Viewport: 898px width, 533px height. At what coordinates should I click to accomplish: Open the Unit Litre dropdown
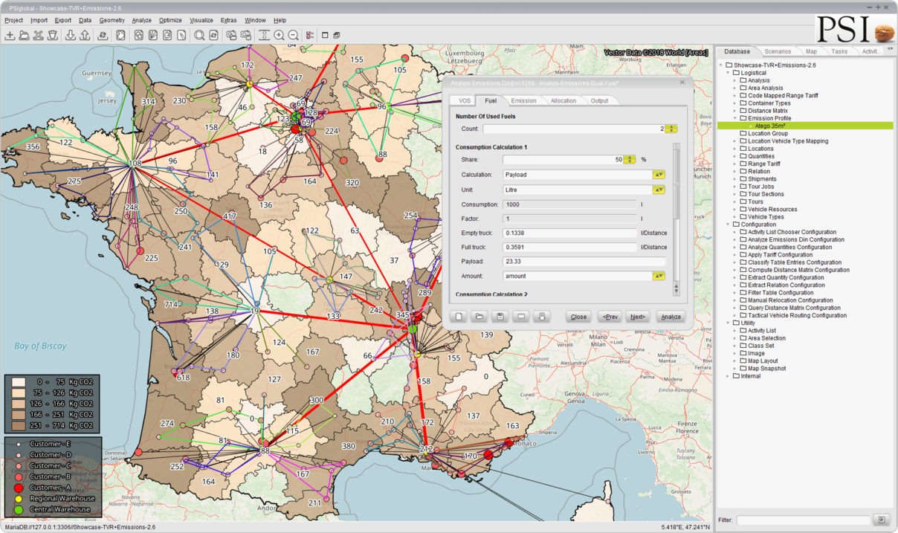coord(659,190)
